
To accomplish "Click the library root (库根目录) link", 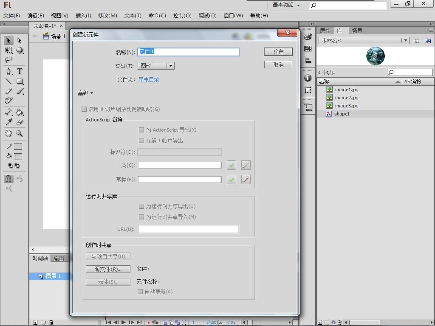I will pyautogui.click(x=149, y=79).
